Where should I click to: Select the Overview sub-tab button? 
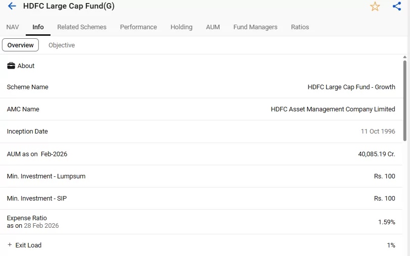(x=20, y=45)
